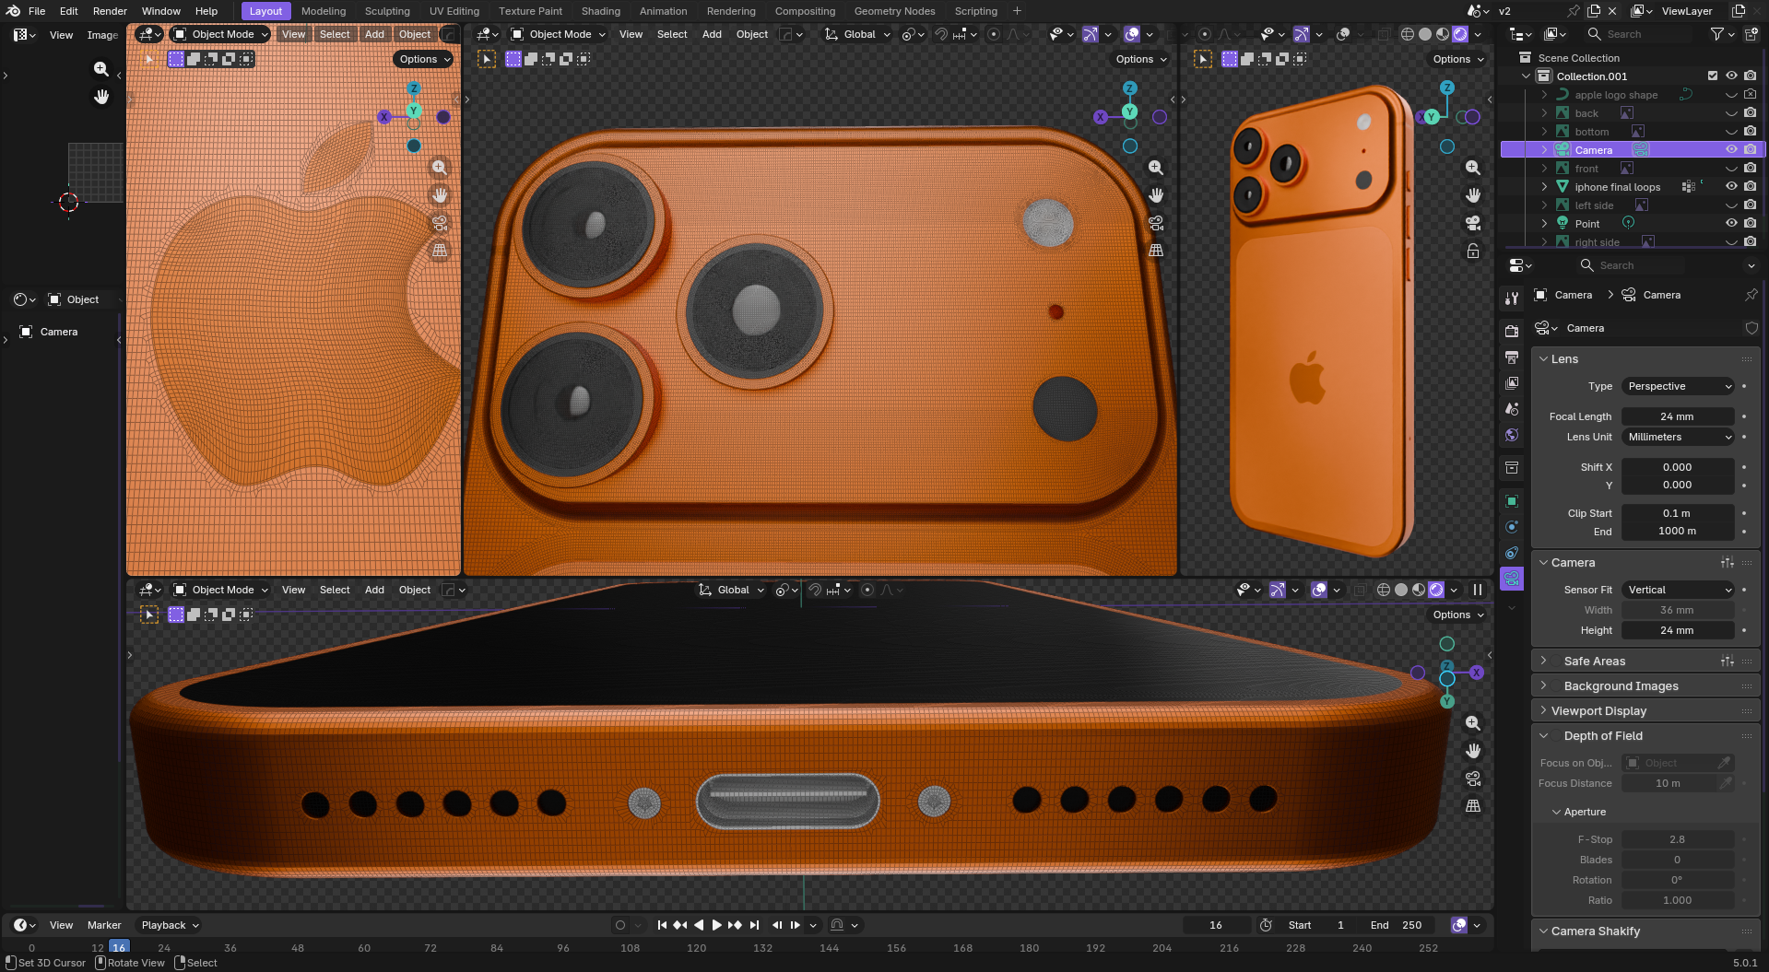Open the Tool properties tab
Image resolution: width=1769 pixels, height=972 pixels.
1512,298
